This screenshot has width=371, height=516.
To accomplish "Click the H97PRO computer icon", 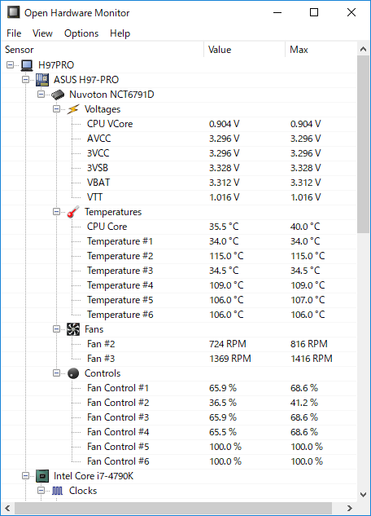I will [x=27, y=65].
